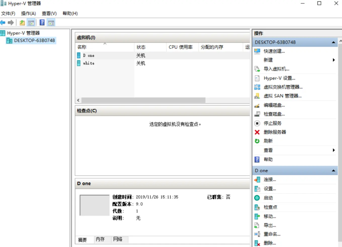Image resolution: width=342 pixels, height=247 pixels.
Task: Select DESKTOP-63B0748 in the left tree
Action: (x=34, y=40)
